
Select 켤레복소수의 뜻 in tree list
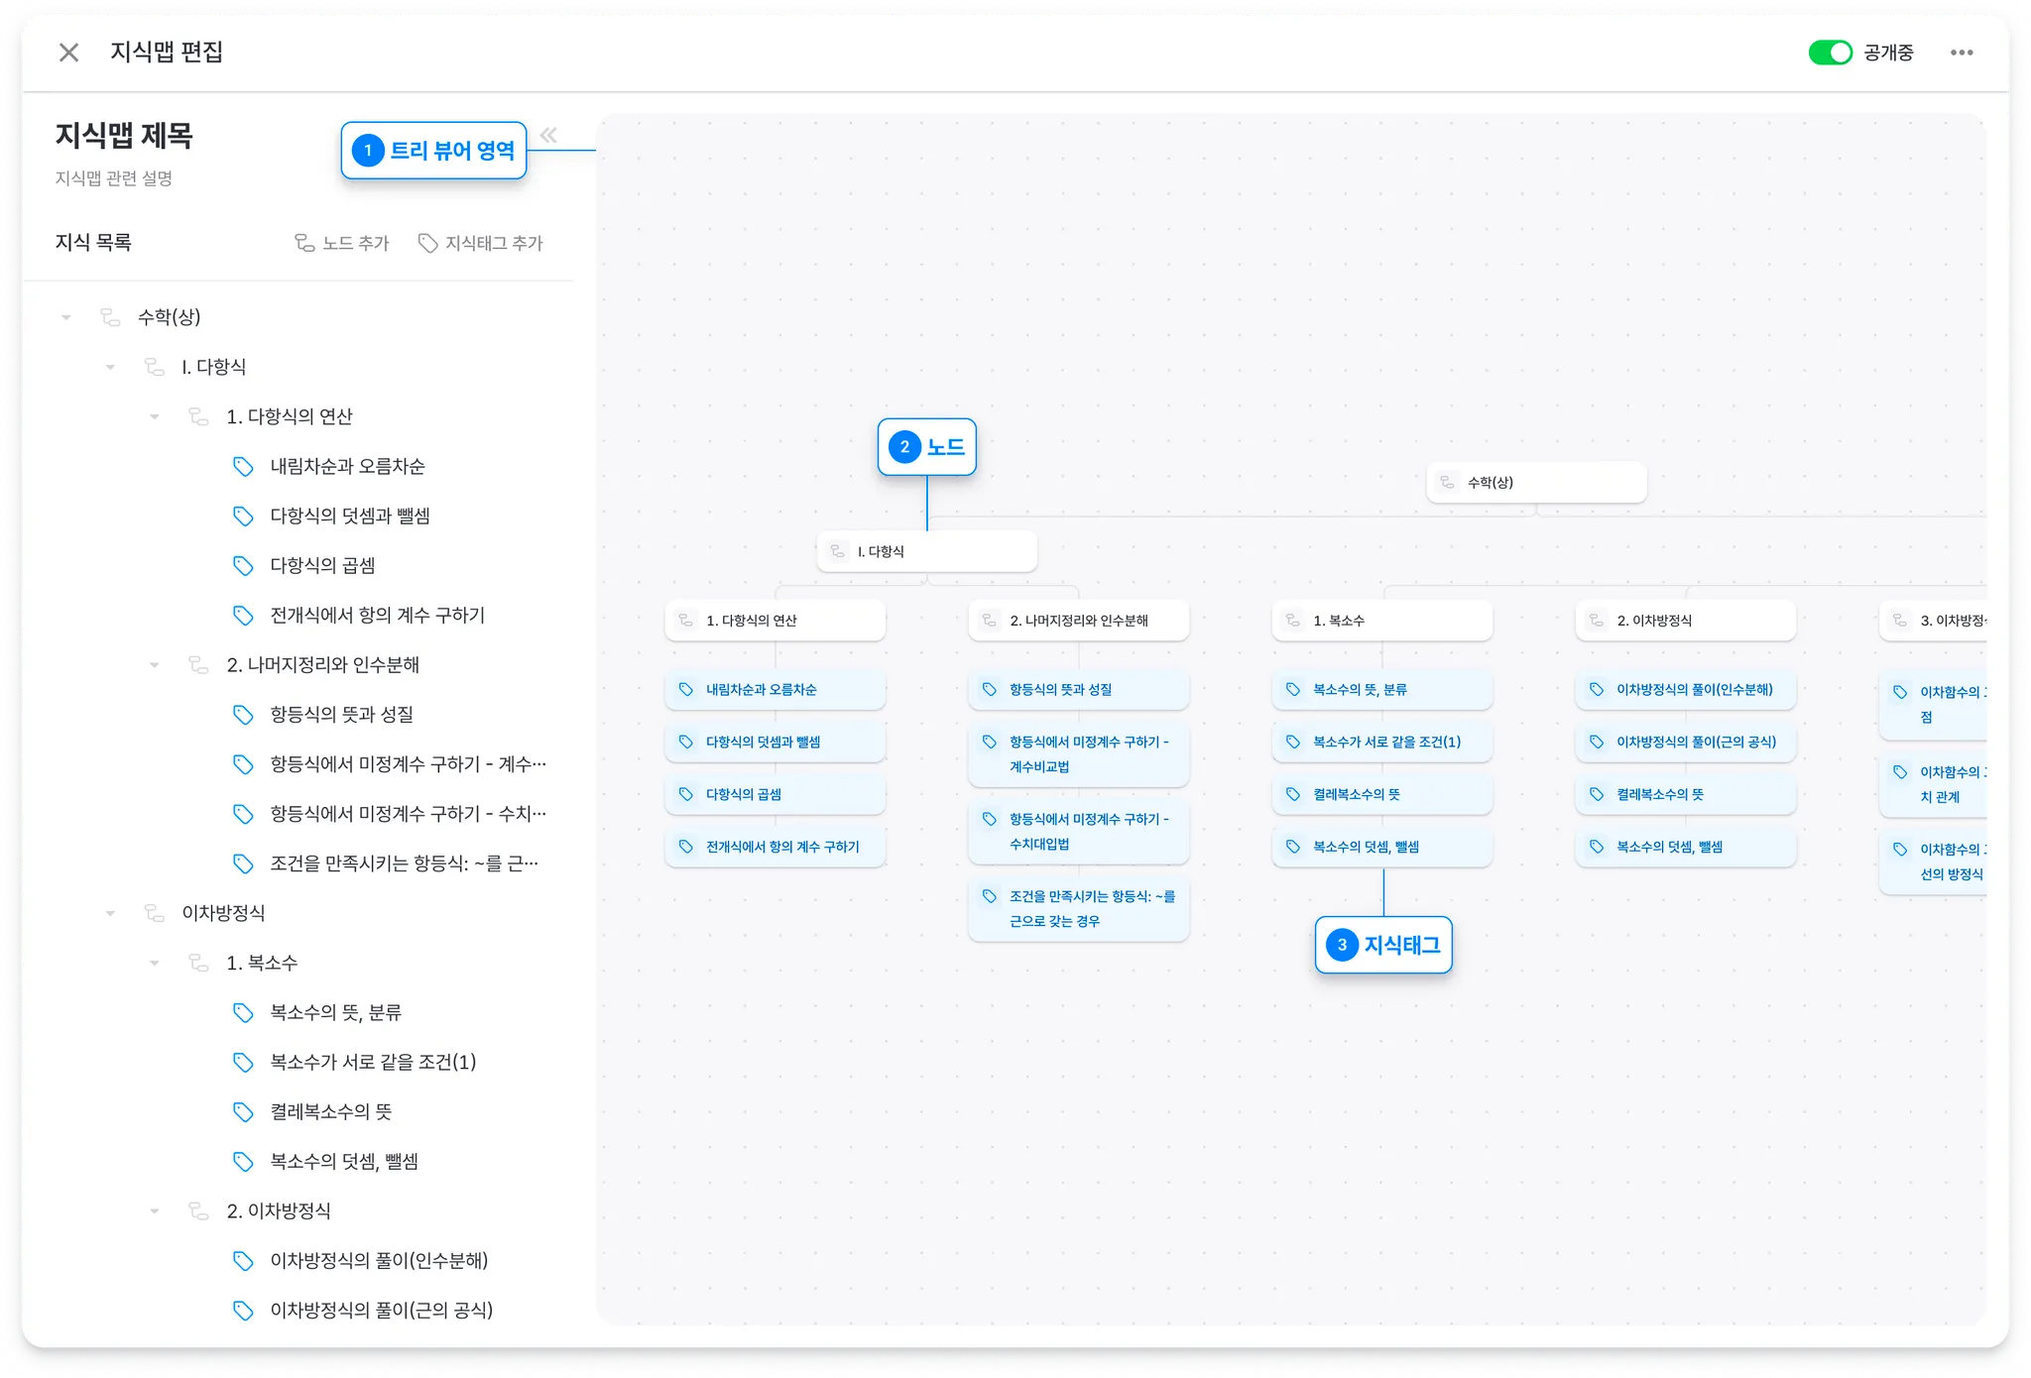[x=330, y=1111]
